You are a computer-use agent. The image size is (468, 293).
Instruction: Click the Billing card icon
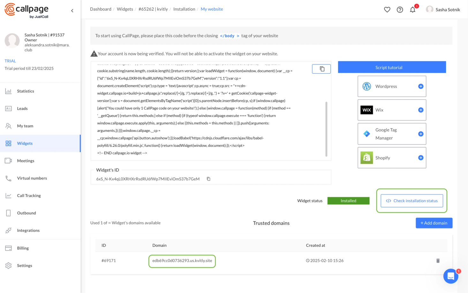click(x=9, y=248)
